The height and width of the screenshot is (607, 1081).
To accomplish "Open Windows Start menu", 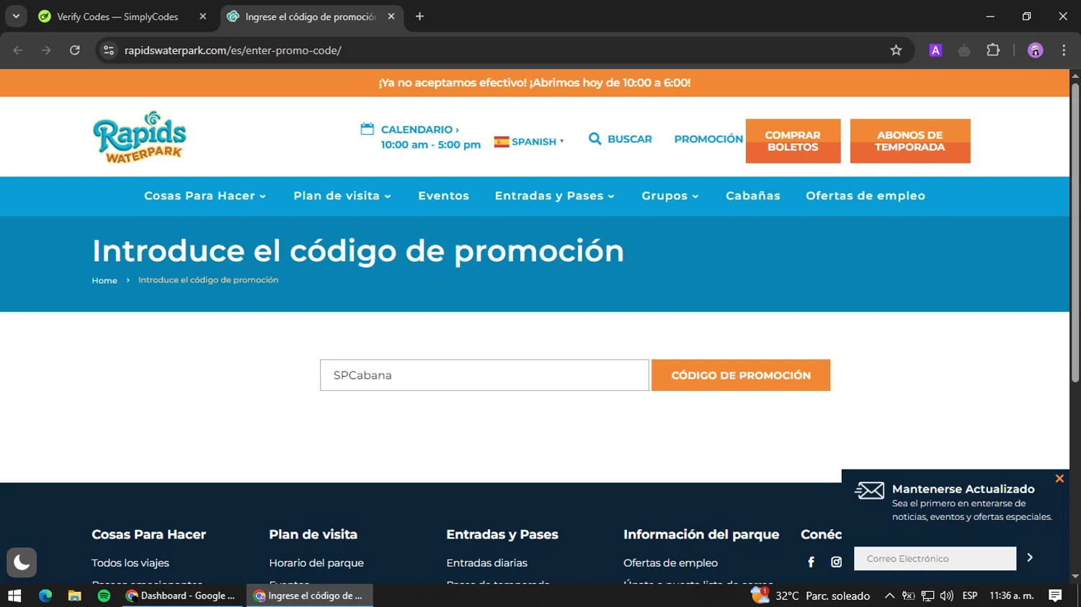I will [14, 595].
